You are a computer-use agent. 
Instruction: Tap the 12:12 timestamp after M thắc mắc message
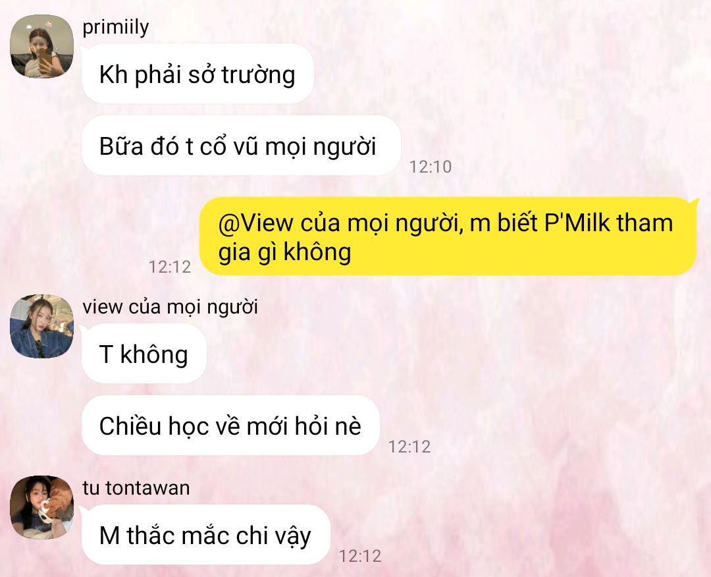[360, 556]
